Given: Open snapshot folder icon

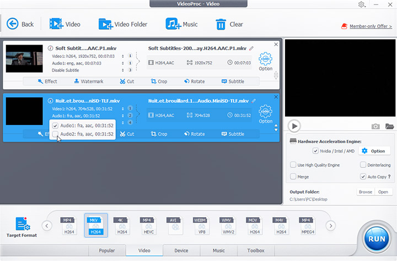Looking at the screenshot, I should click(389, 126).
